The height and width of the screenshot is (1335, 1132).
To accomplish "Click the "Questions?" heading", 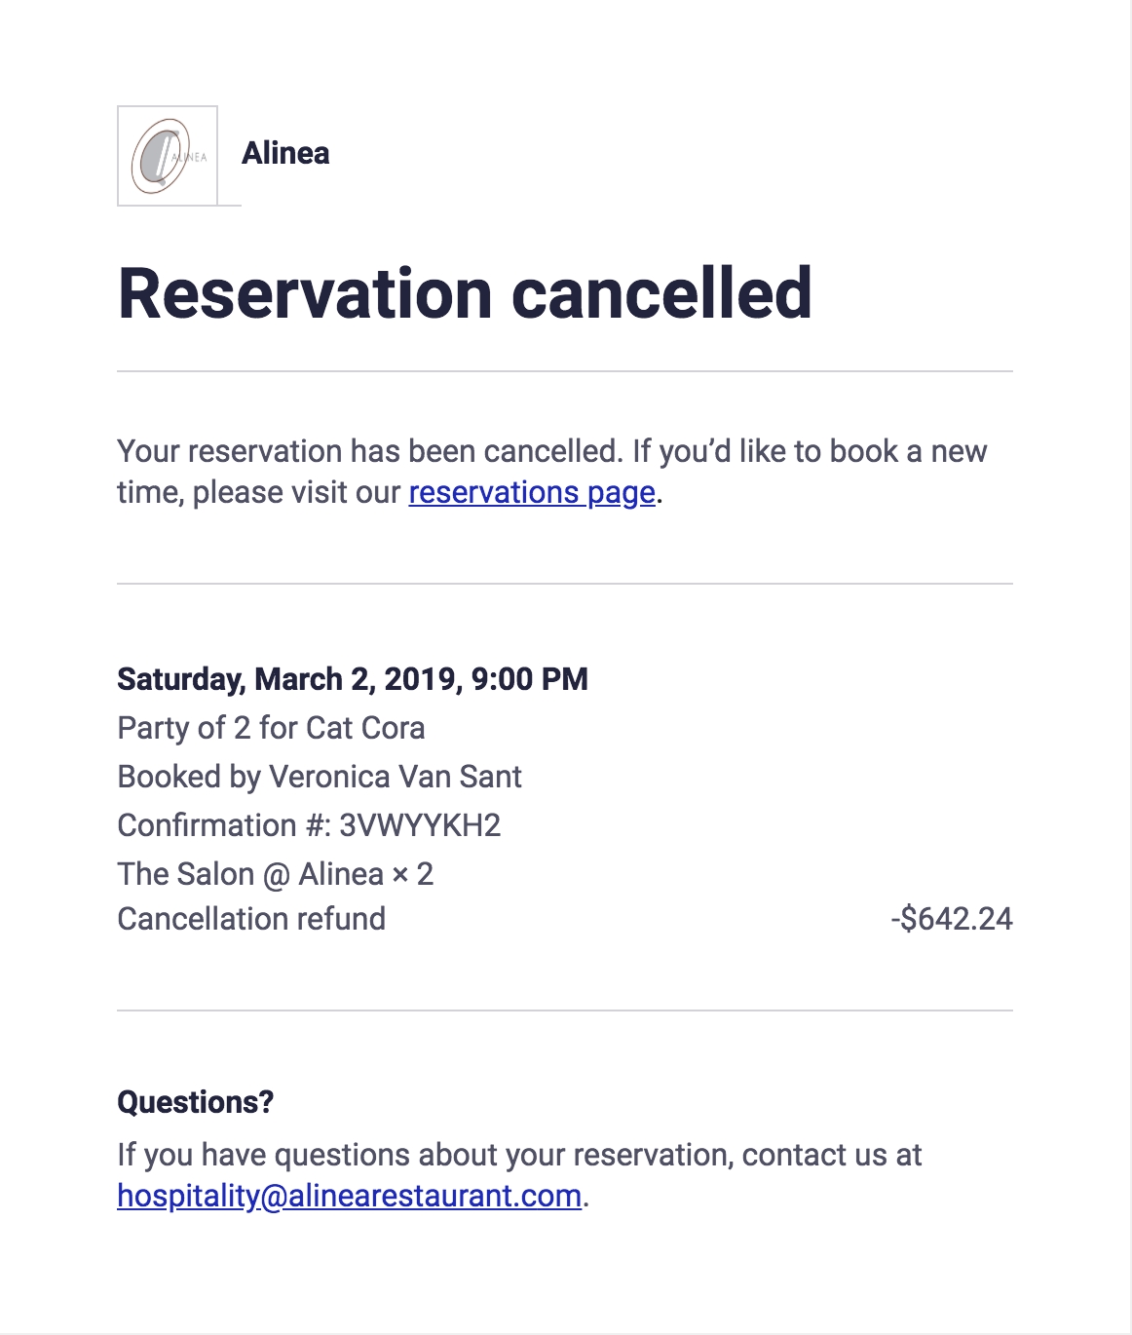I will [195, 1102].
